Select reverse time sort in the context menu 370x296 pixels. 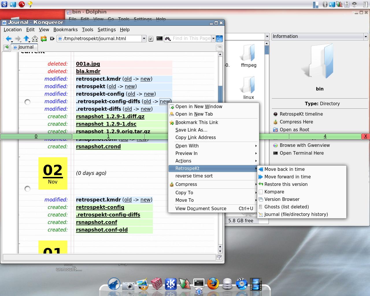(213, 176)
